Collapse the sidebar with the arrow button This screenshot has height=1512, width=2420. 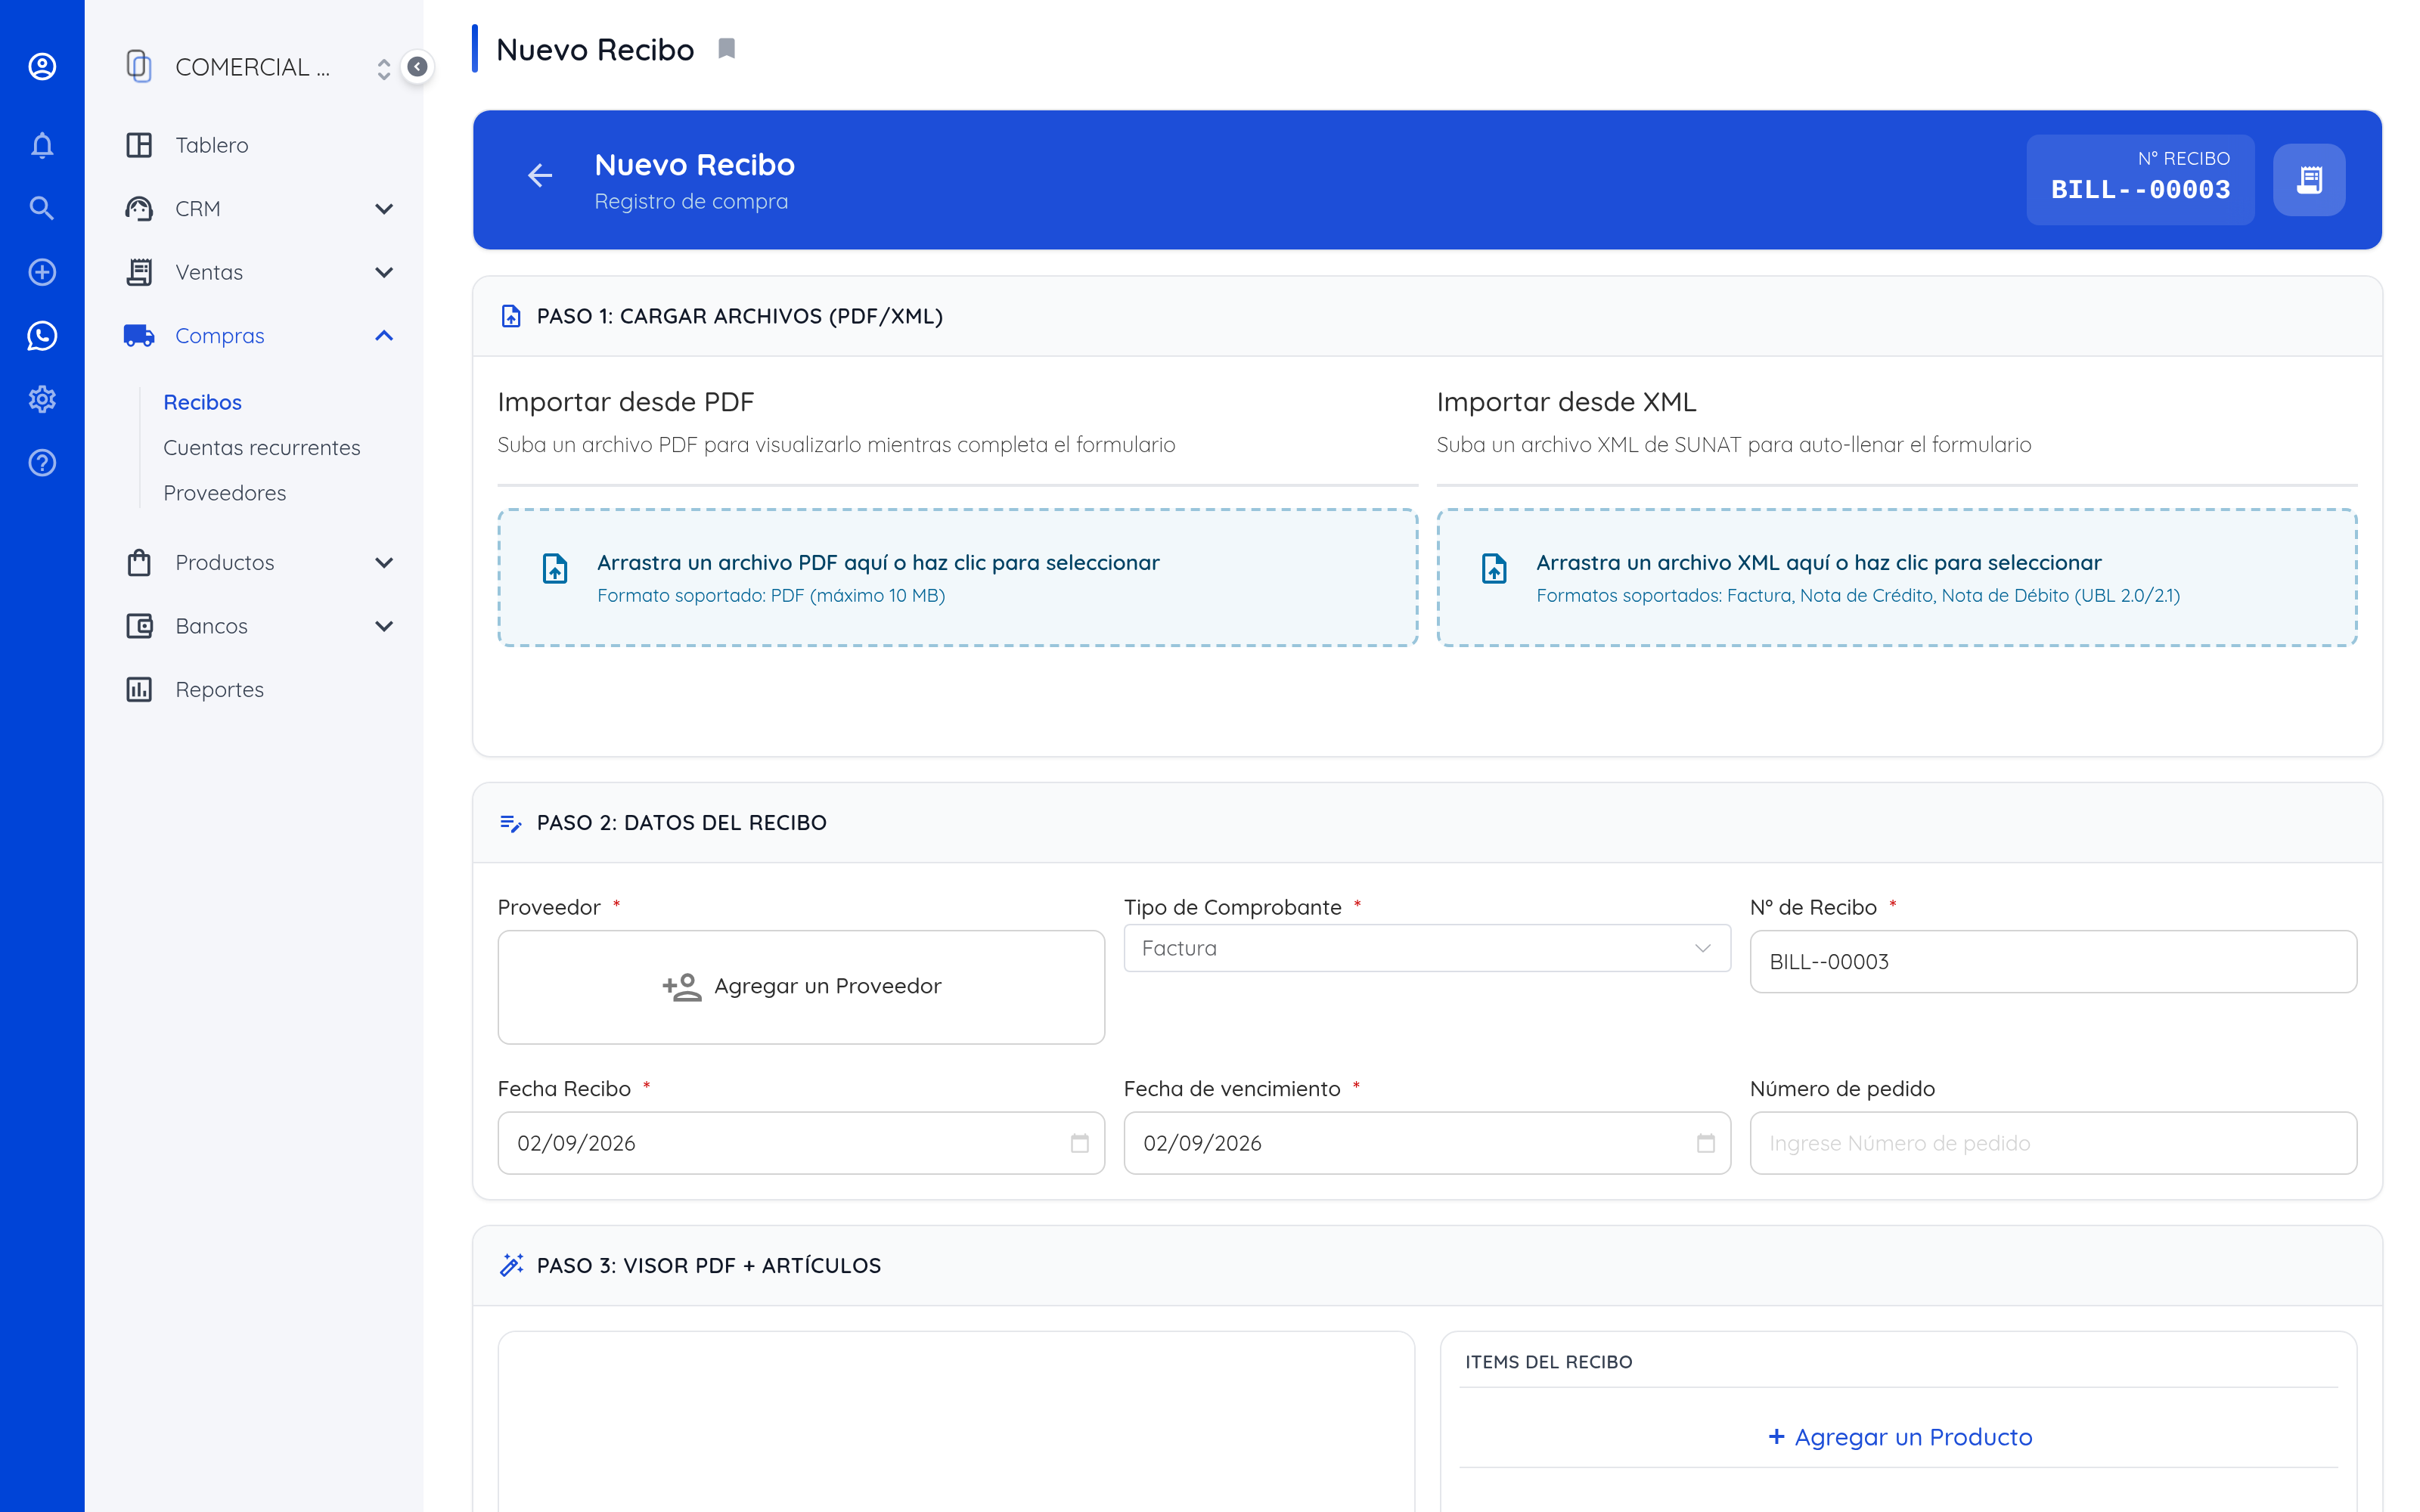point(418,67)
